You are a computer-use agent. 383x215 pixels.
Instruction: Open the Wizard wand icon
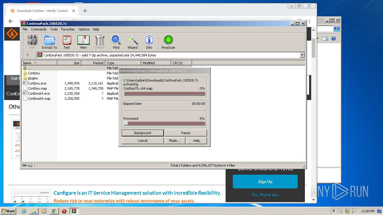133,42
